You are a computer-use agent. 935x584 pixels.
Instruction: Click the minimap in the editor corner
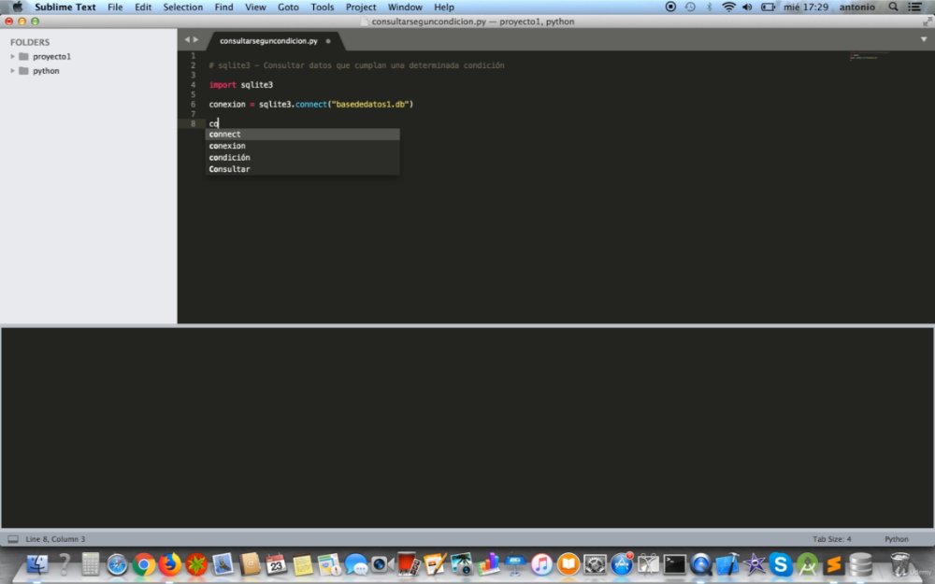tap(868, 57)
